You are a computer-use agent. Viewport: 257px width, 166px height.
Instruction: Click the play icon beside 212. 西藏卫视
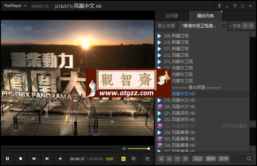(x=159, y=55)
